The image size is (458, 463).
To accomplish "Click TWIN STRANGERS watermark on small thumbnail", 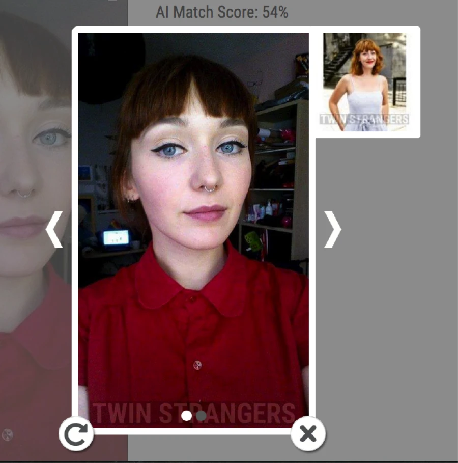I will point(364,120).
